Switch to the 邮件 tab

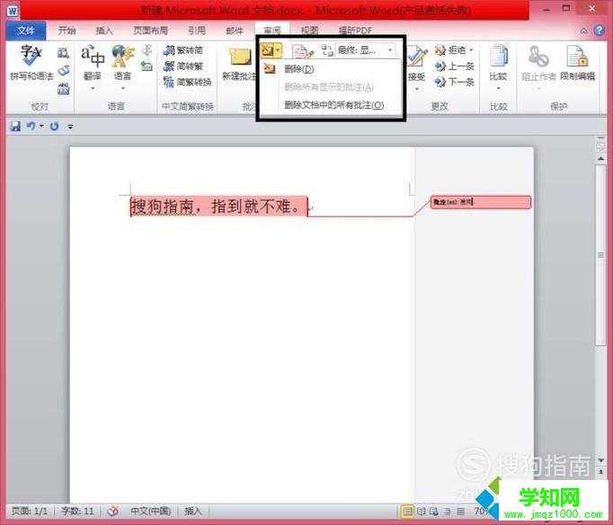235,31
